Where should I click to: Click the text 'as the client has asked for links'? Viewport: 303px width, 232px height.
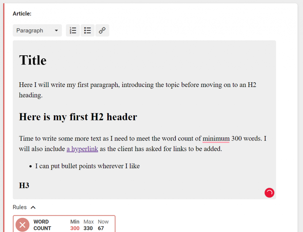(143, 149)
